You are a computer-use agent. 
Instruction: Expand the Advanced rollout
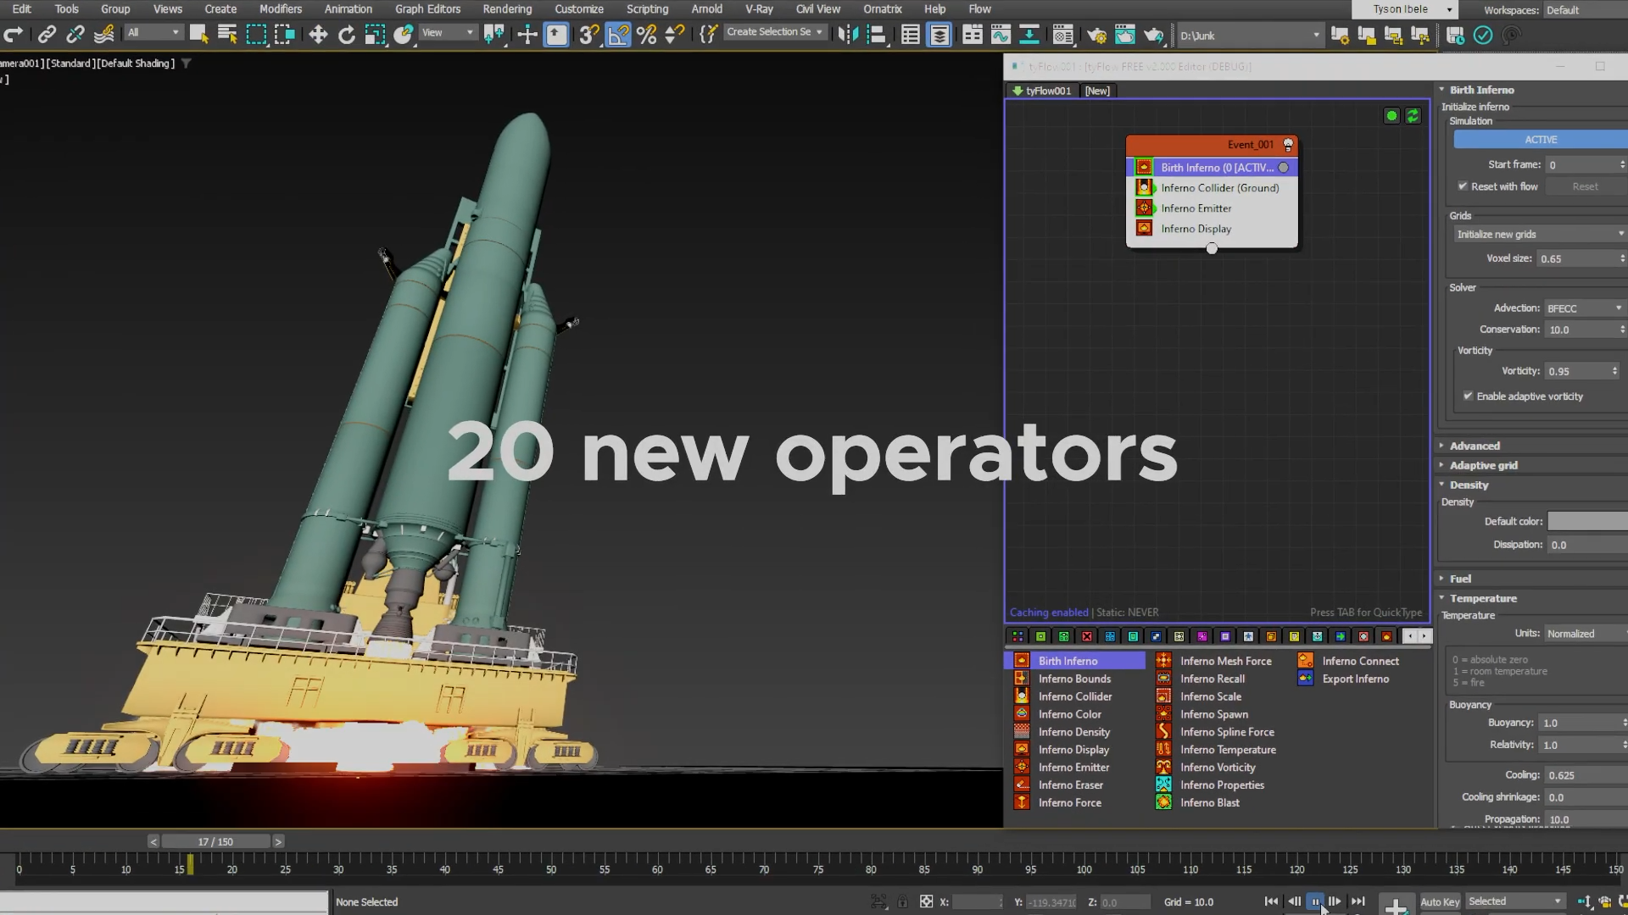pyautogui.click(x=1474, y=446)
